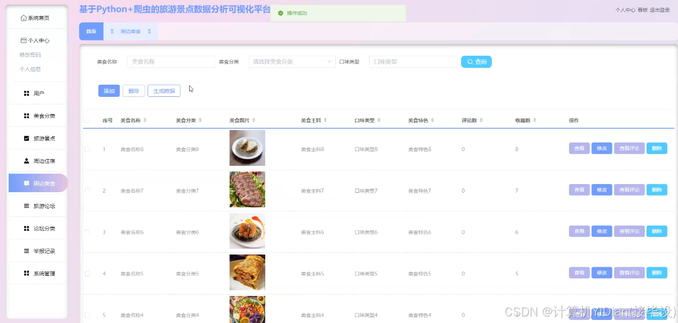
Task: Click 修改 for row 美食名称7
Action: (x=602, y=190)
